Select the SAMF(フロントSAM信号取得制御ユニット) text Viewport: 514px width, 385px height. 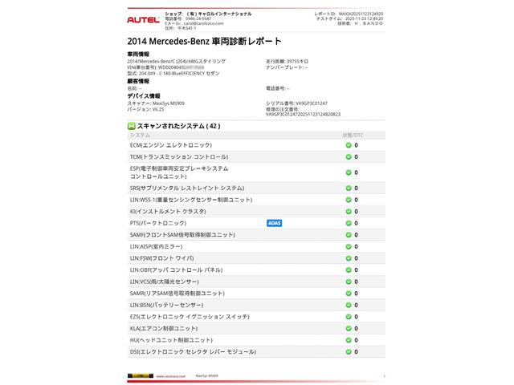tap(182, 235)
